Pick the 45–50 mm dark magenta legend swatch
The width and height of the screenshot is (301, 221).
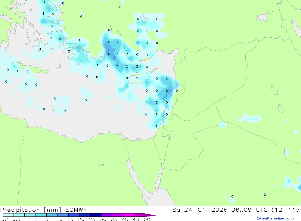140,215
